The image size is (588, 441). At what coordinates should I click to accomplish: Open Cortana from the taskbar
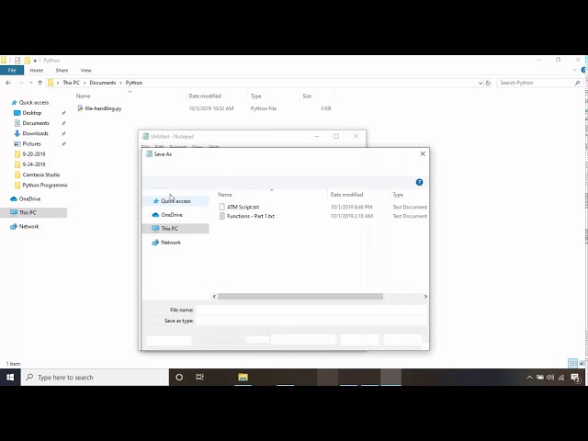coord(179,378)
